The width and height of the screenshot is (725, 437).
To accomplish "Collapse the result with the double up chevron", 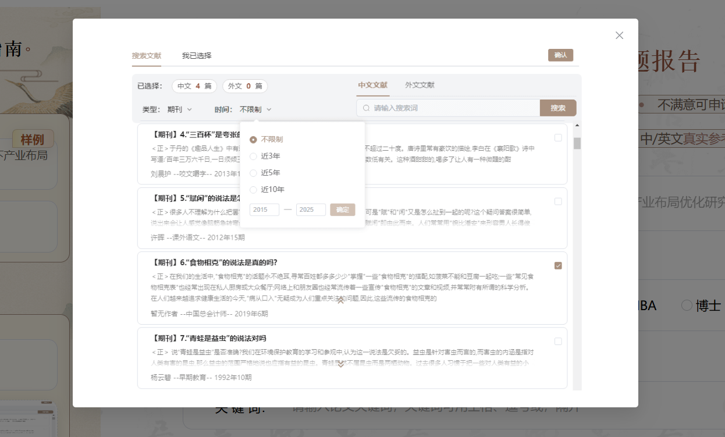I will click(340, 301).
